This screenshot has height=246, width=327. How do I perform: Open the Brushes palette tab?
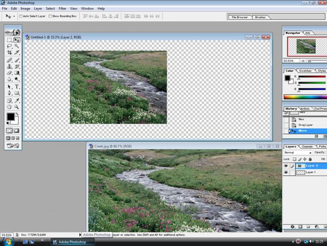click(260, 17)
